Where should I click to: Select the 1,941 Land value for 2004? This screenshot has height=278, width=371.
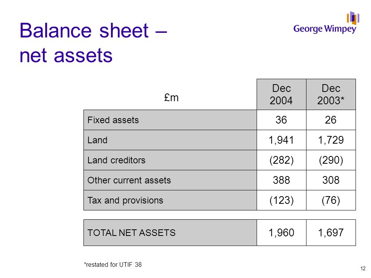tap(281, 140)
